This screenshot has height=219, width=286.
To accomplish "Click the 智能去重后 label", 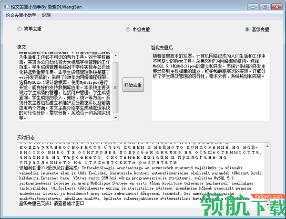I will (162, 48).
